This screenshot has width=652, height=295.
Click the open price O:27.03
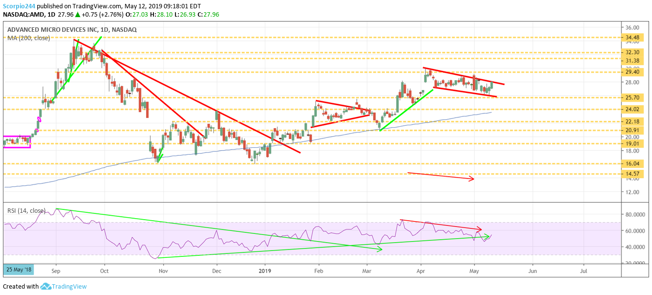pyautogui.click(x=137, y=15)
